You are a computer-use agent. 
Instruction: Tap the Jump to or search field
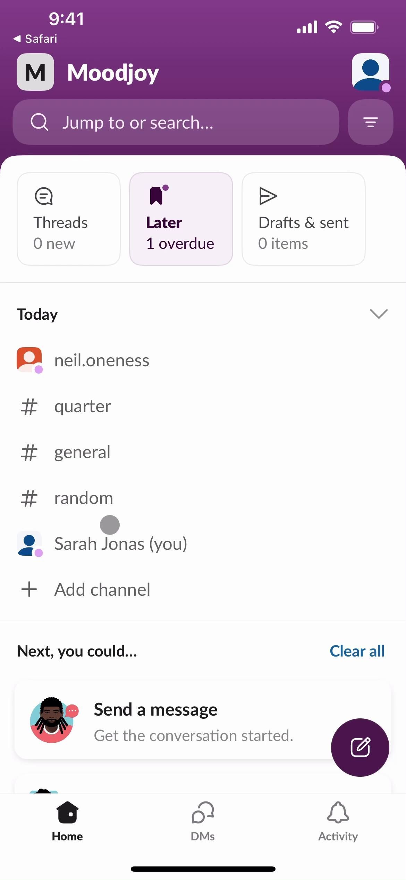point(176,122)
